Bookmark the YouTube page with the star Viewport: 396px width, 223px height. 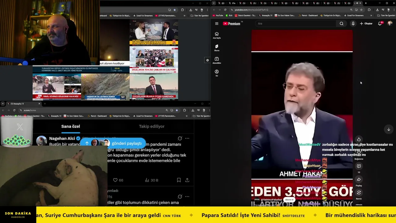pos(361,10)
